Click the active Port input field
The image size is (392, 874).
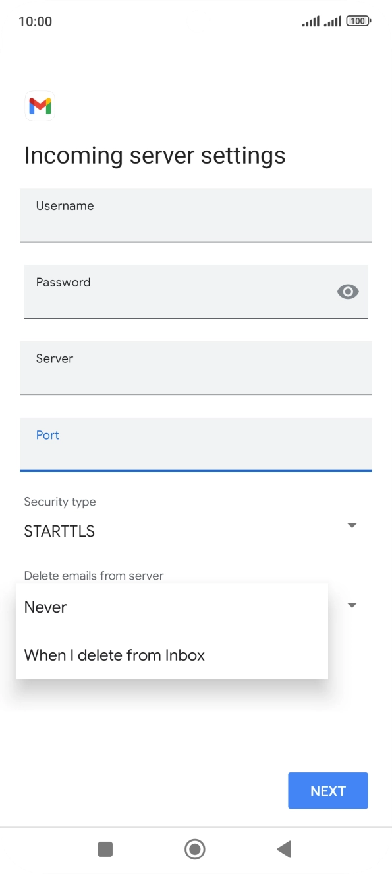click(x=196, y=445)
